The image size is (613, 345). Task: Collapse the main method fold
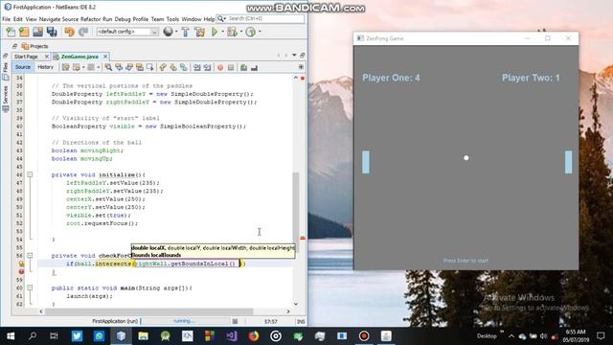30,287
